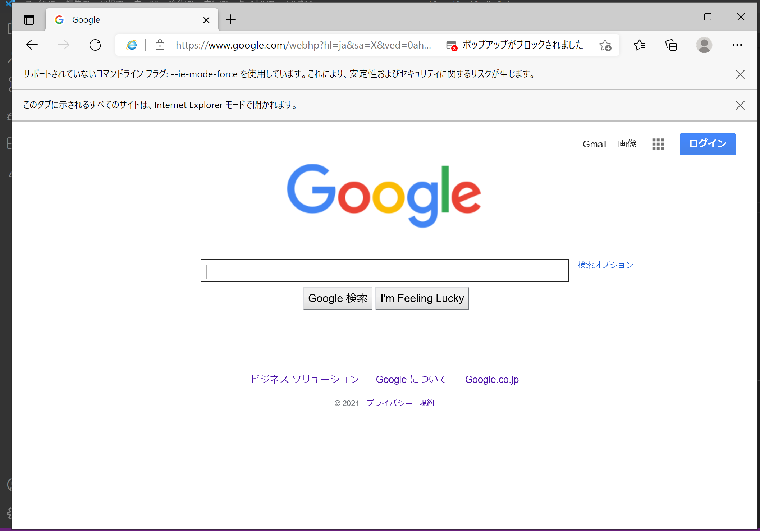The image size is (760, 531).
Task: Focus the Google search box
Action: tap(384, 270)
